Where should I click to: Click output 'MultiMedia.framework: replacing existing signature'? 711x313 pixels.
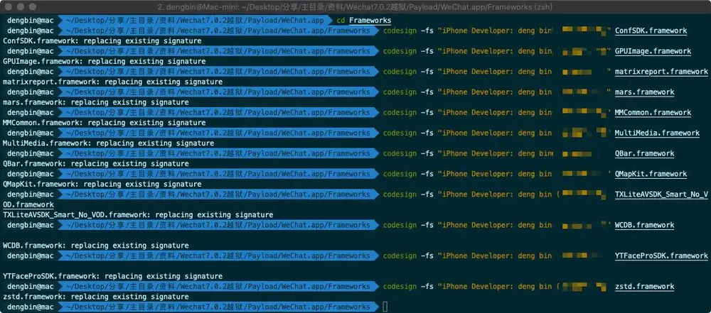point(108,143)
